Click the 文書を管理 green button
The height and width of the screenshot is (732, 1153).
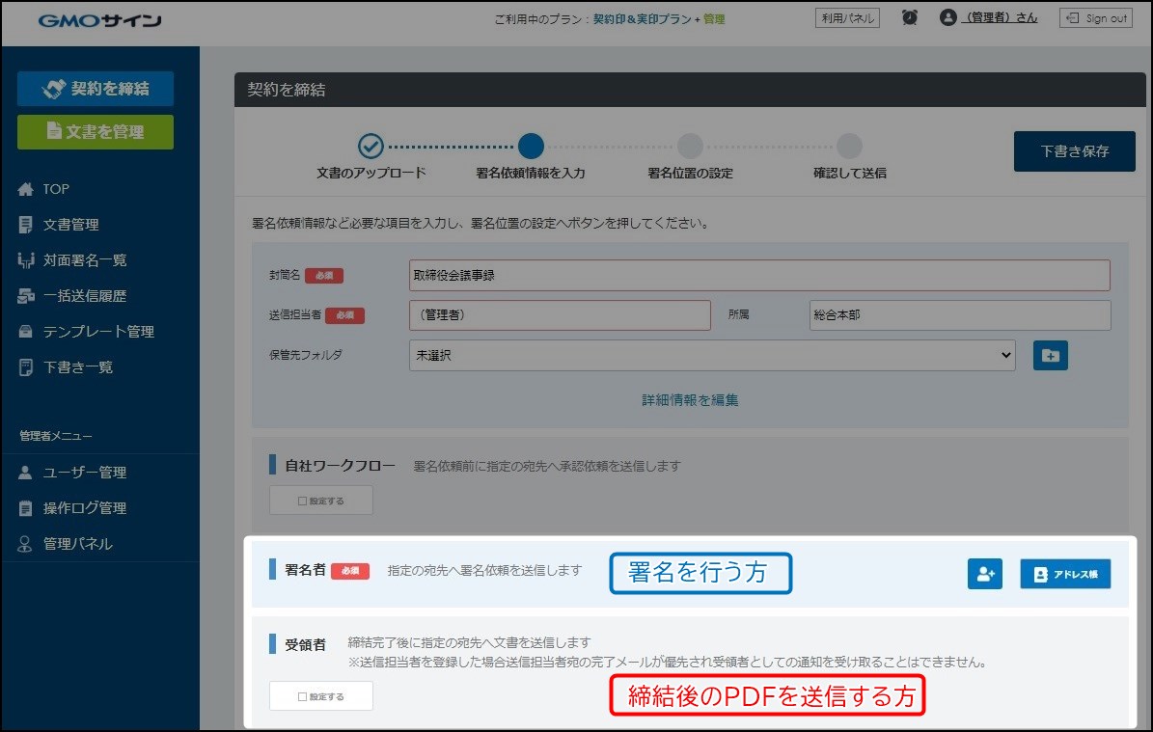(x=96, y=131)
